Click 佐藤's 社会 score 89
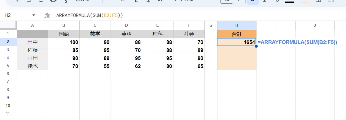The height and width of the screenshot is (120, 346). click(x=189, y=50)
